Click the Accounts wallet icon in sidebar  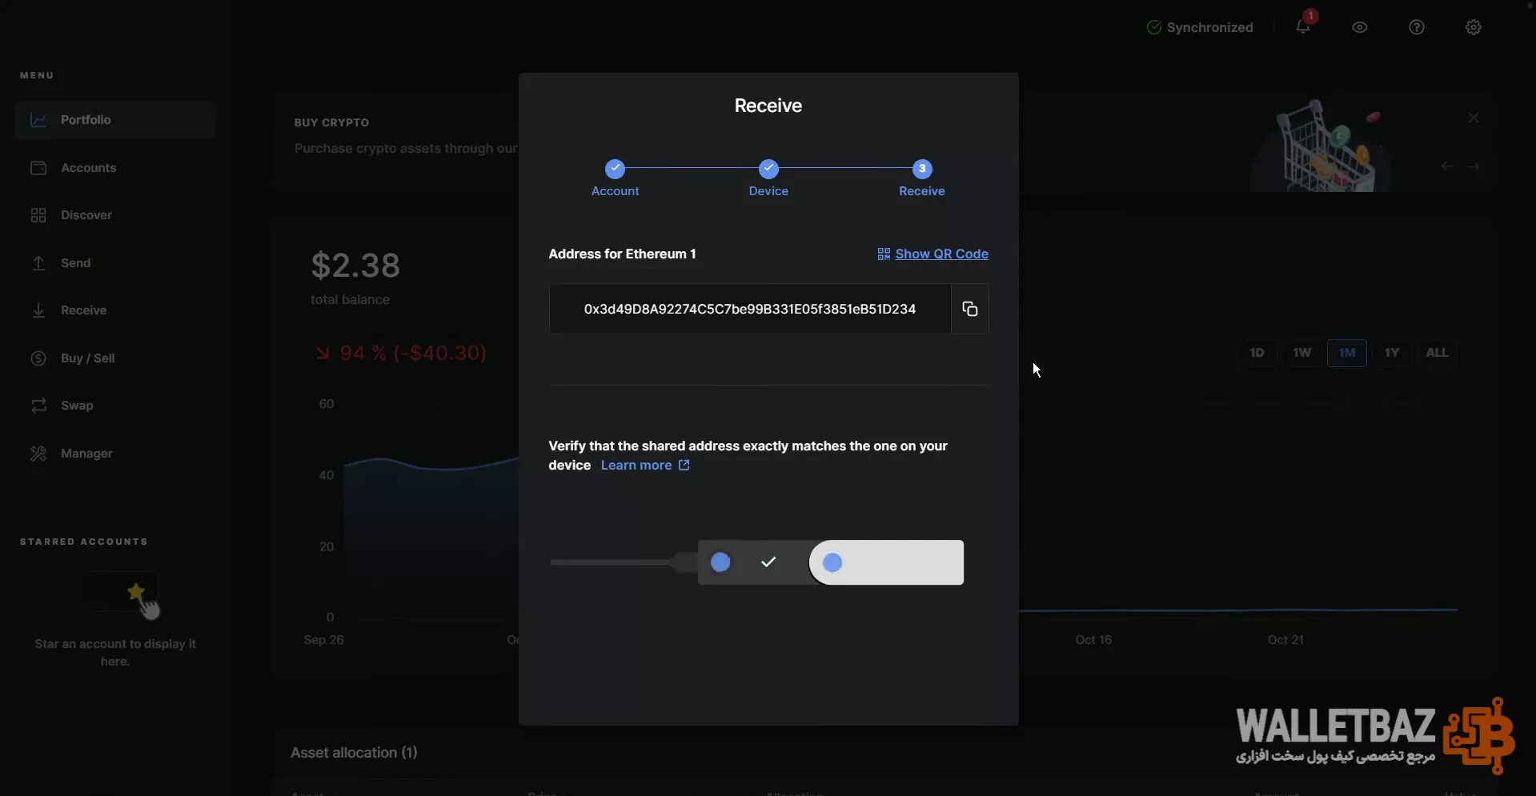click(x=38, y=168)
